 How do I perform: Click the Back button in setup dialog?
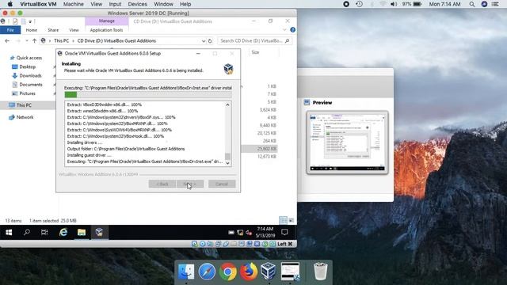point(162,184)
